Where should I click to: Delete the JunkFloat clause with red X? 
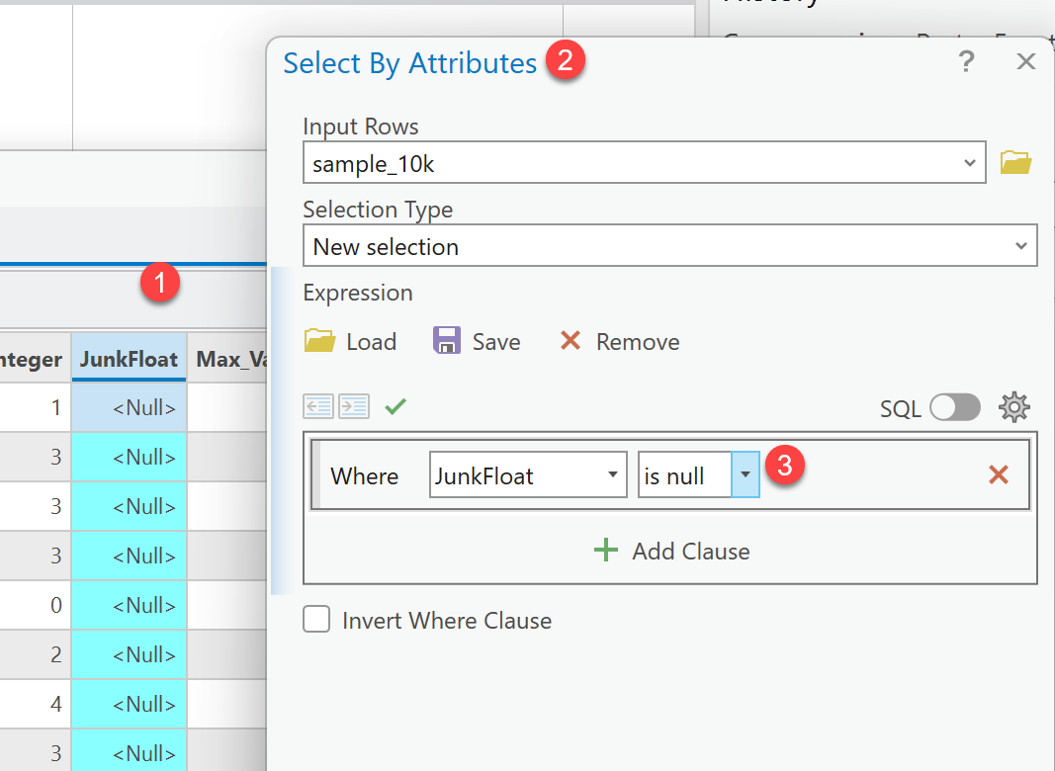pos(999,475)
